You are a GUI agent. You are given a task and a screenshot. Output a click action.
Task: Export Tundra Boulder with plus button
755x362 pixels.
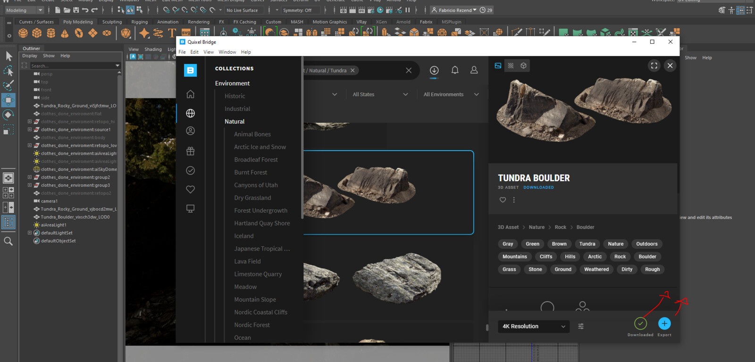point(664,323)
